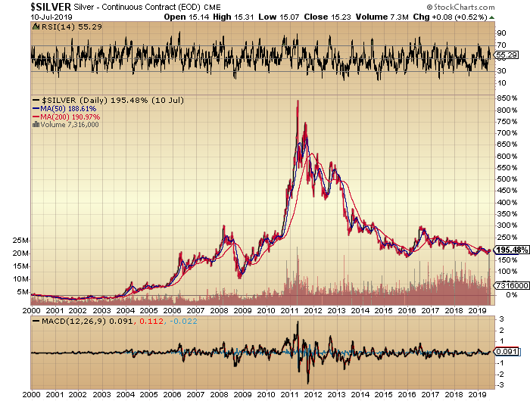
Task: Click the 250% price axis label
Action: pyautogui.click(x=507, y=238)
